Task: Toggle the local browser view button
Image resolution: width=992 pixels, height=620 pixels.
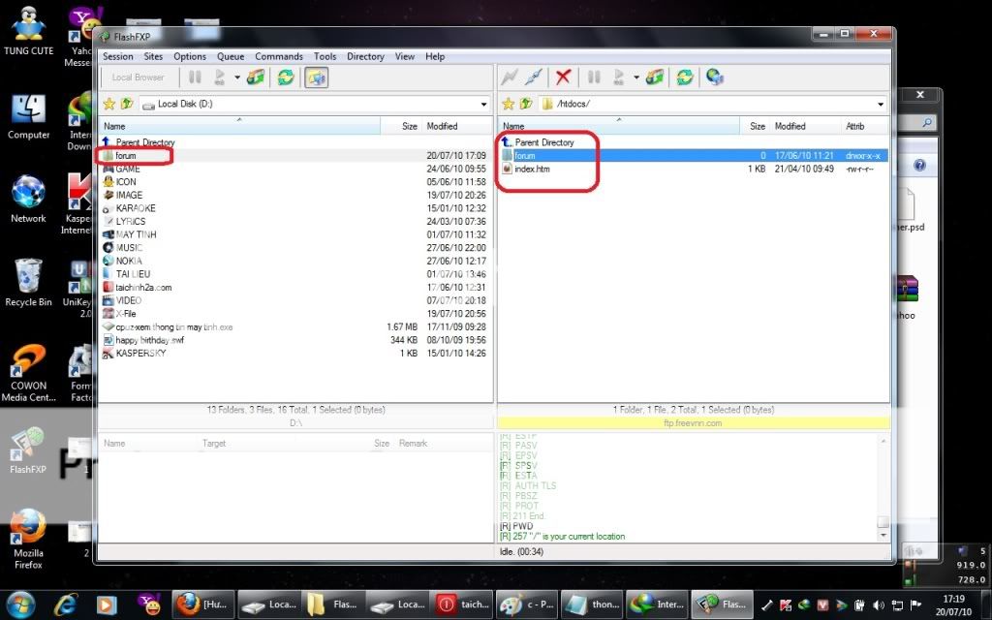Action: pyautogui.click(x=316, y=77)
